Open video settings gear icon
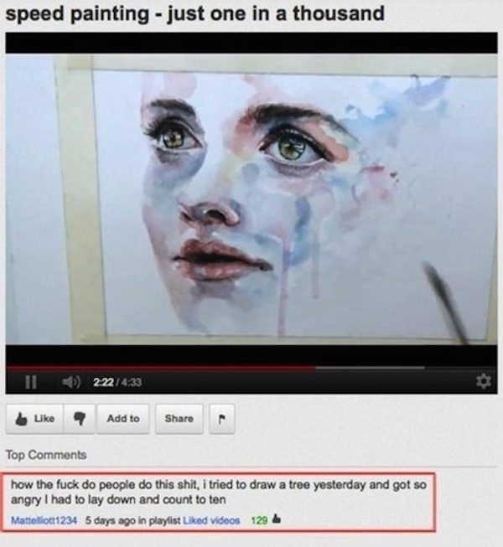This screenshot has height=547, width=503. (x=484, y=381)
